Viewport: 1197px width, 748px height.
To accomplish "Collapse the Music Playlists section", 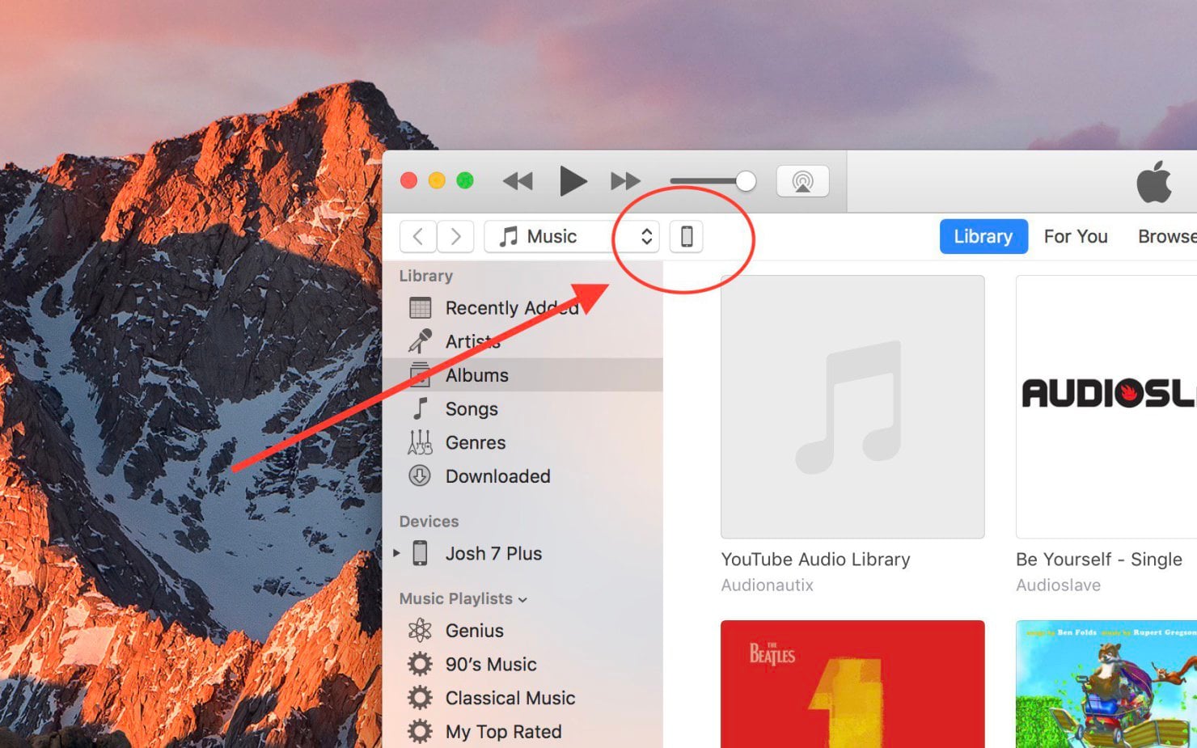I will pos(522,599).
